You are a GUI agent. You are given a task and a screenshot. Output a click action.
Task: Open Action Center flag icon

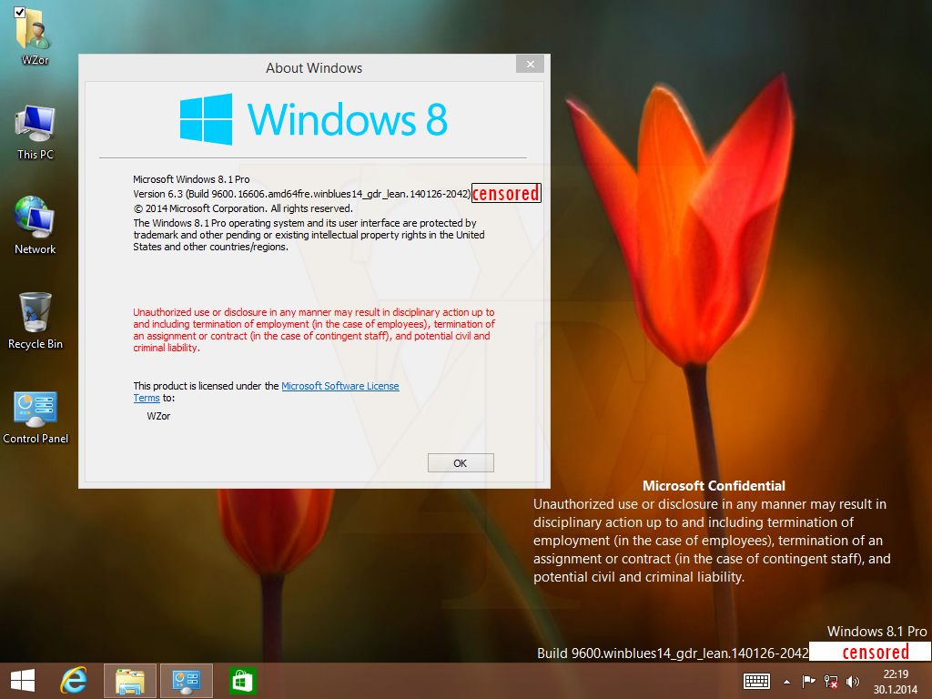(808, 681)
